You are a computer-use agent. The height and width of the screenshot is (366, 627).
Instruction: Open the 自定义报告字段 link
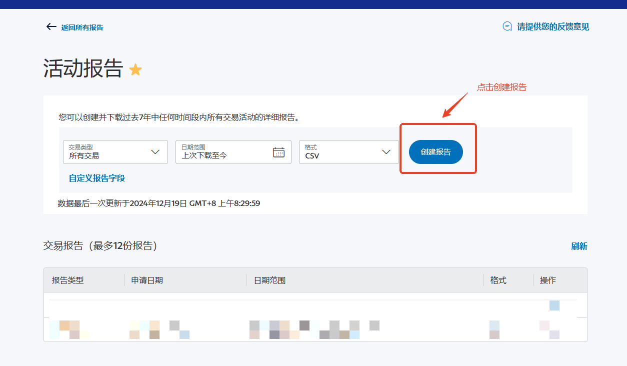point(97,178)
